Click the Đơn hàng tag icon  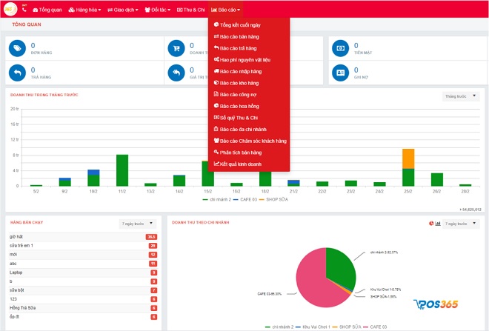click(17, 48)
